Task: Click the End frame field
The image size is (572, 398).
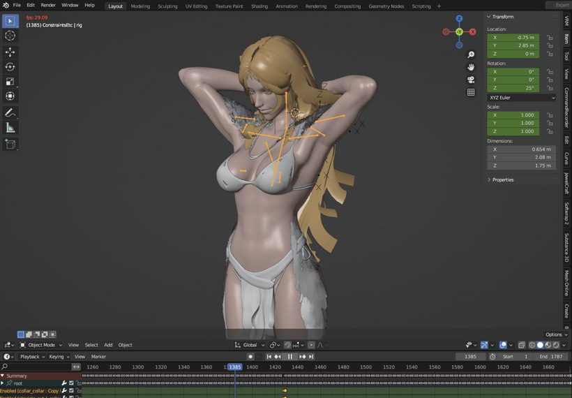Action: pyautogui.click(x=550, y=357)
